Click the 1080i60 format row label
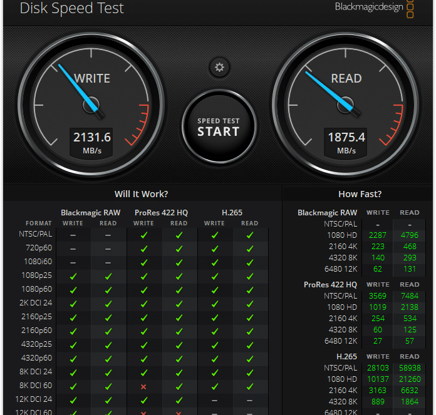The image size is (436, 415). click(38, 262)
